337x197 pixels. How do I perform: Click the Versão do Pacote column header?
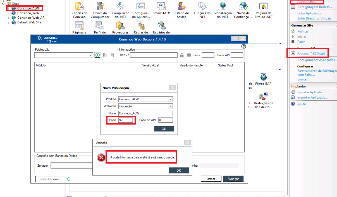click(x=191, y=65)
